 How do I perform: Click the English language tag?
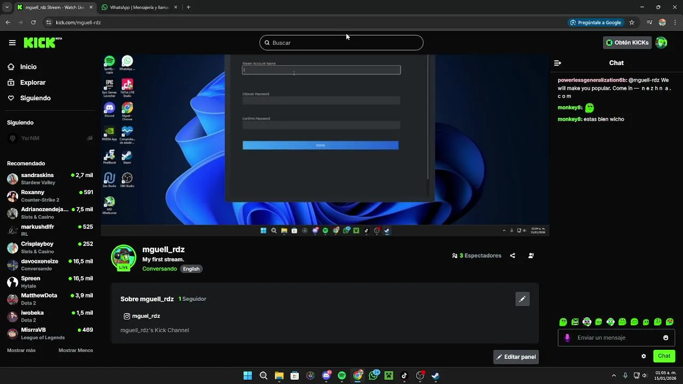(191, 269)
